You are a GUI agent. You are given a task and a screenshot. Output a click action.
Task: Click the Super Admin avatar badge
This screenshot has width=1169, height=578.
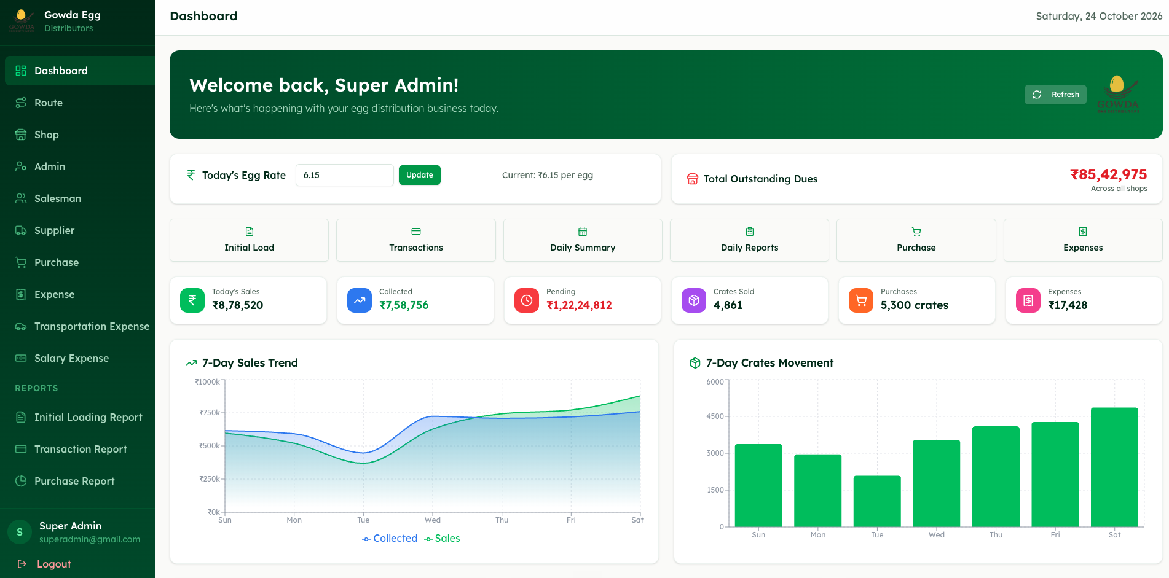(20, 532)
